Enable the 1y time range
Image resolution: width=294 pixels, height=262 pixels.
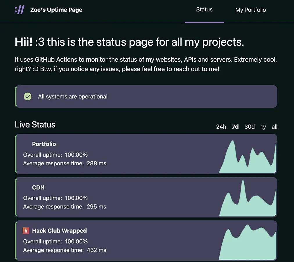[x=263, y=127]
